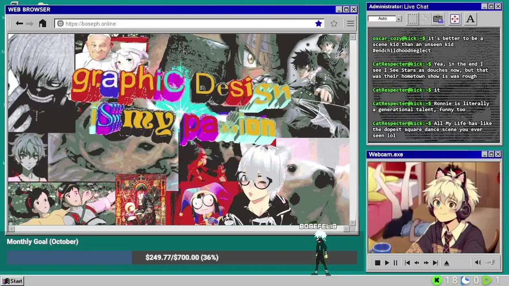Stop playback in Webcam.exe
The image size is (509, 286).
[377, 263]
